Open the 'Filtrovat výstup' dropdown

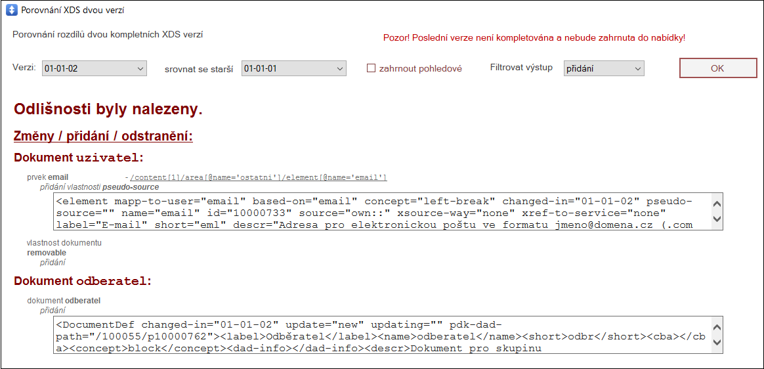coord(603,68)
